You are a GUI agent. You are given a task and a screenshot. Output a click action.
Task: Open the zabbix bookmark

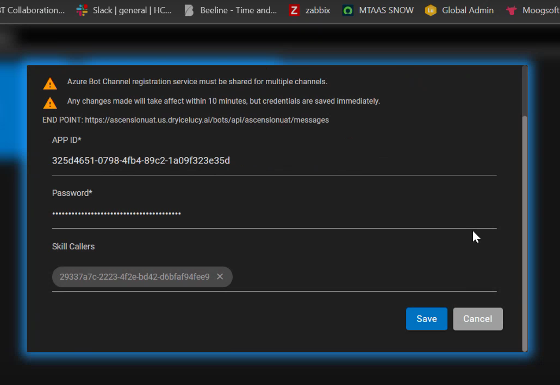309,10
